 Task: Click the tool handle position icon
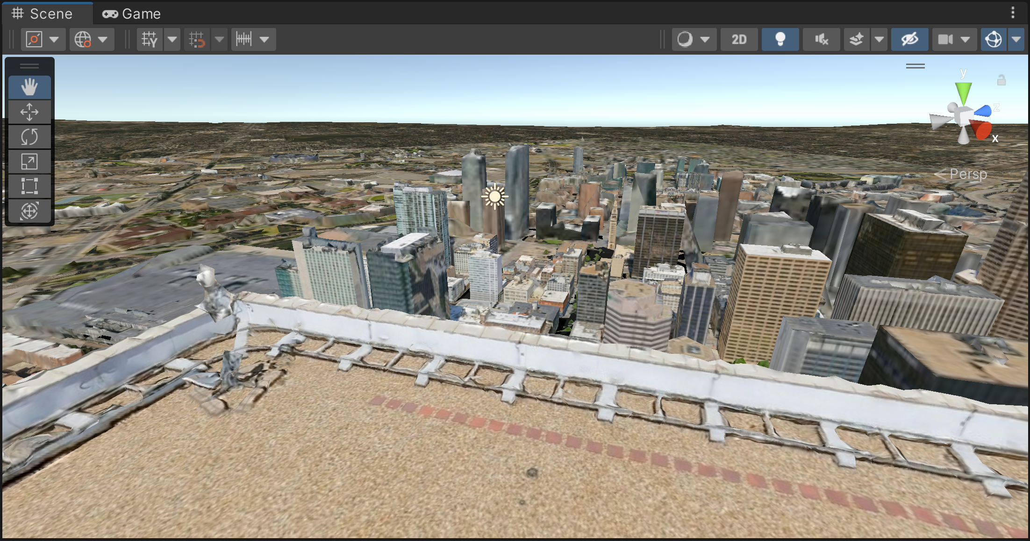pyautogui.click(x=35, y=39)
